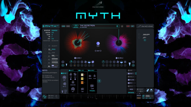Click the atom icon in the preset bar

(x=117, y=26)
